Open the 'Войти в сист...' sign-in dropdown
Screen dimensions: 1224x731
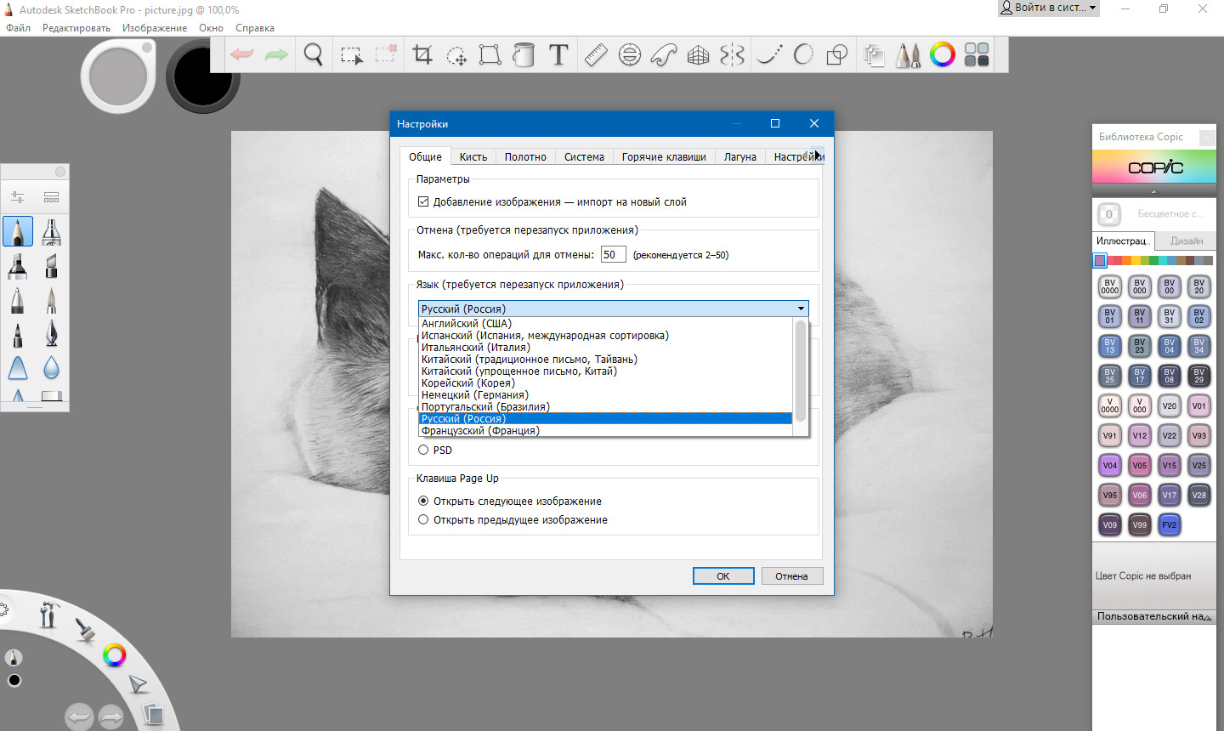coord(1048,8)
